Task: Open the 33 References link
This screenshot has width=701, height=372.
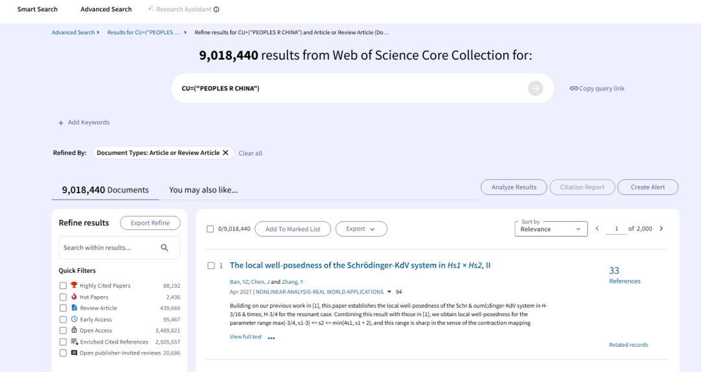Action: pos(624,275)
